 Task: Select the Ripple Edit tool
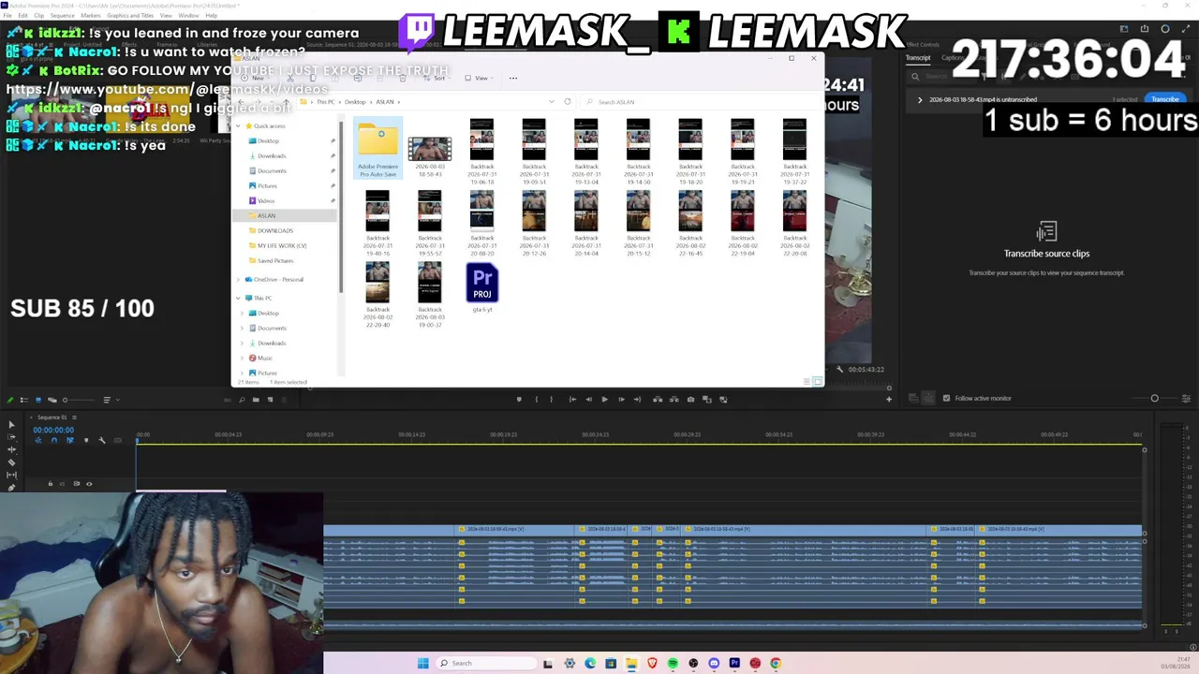point(11,450)
